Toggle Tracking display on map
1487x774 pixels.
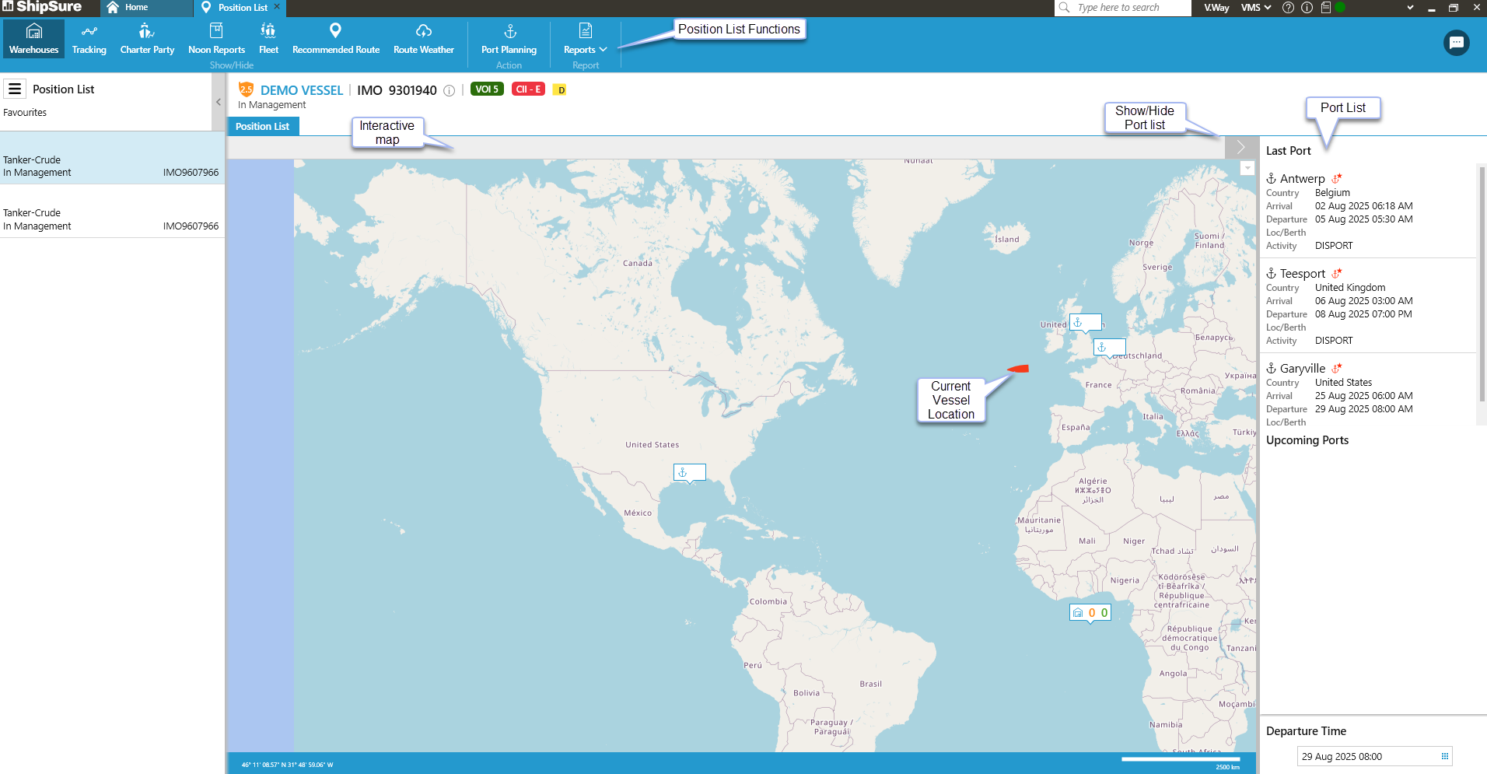[89, 39]
